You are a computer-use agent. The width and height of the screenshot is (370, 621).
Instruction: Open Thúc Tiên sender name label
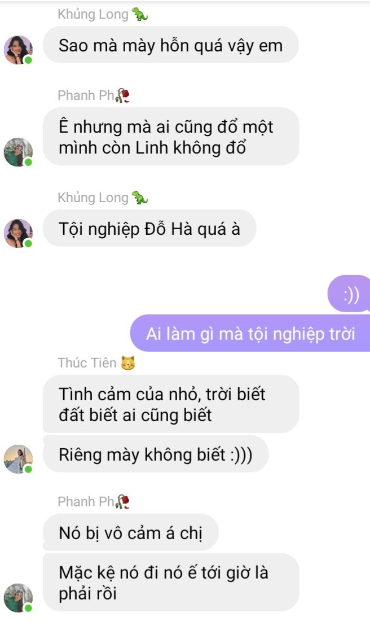click(87, 363)
